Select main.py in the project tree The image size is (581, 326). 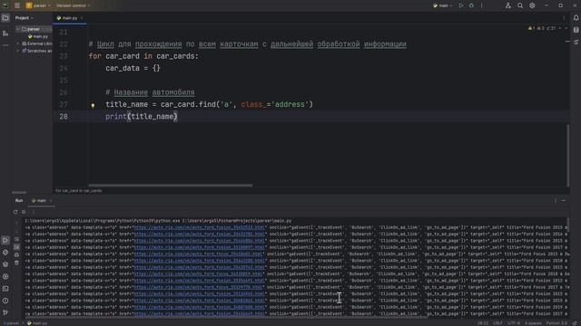tap(38, 36)
